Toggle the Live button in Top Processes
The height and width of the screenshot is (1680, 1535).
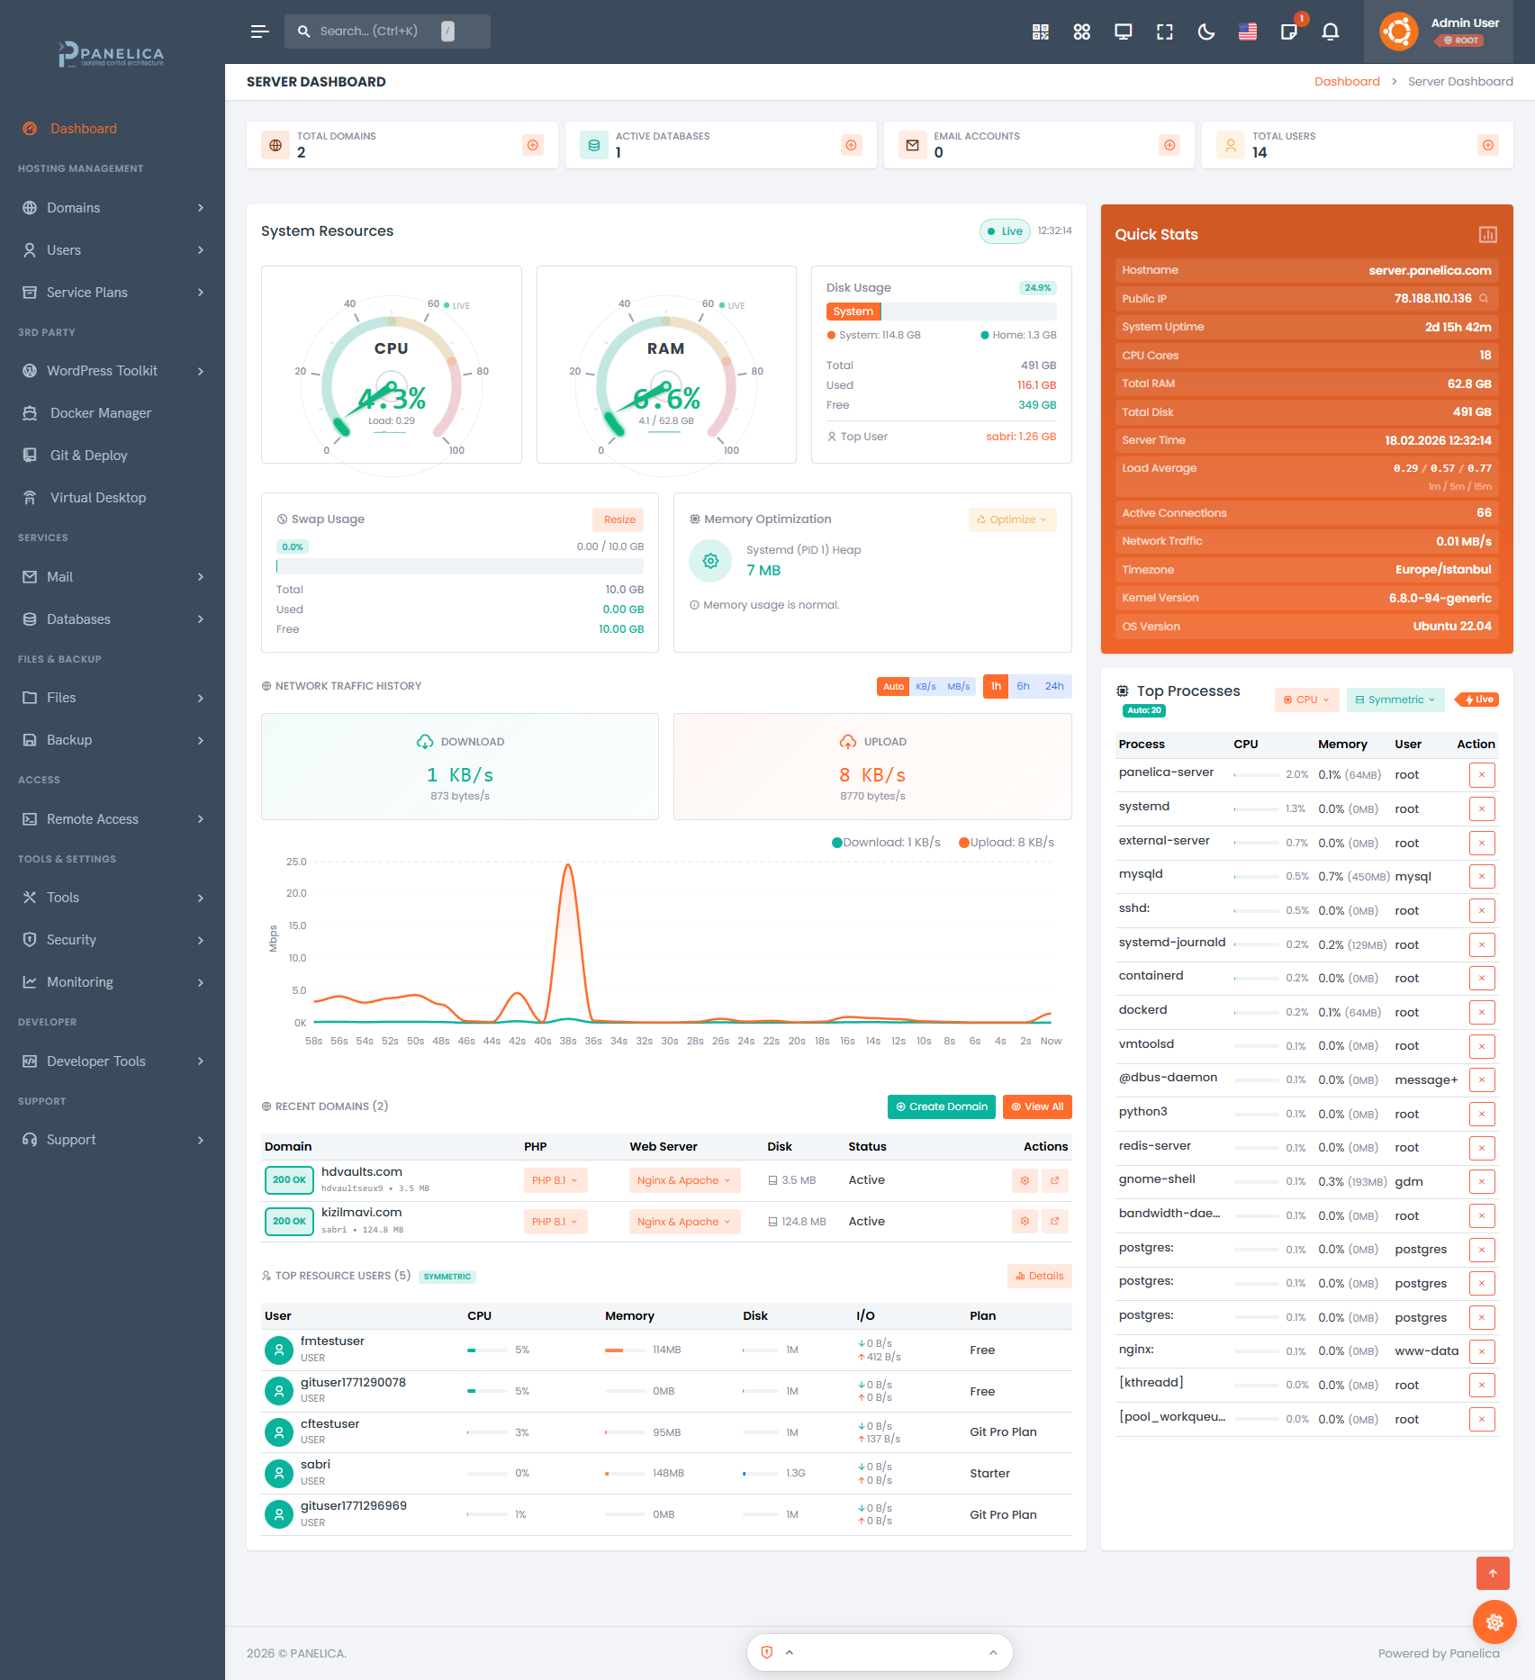[x=1478, y=700]
